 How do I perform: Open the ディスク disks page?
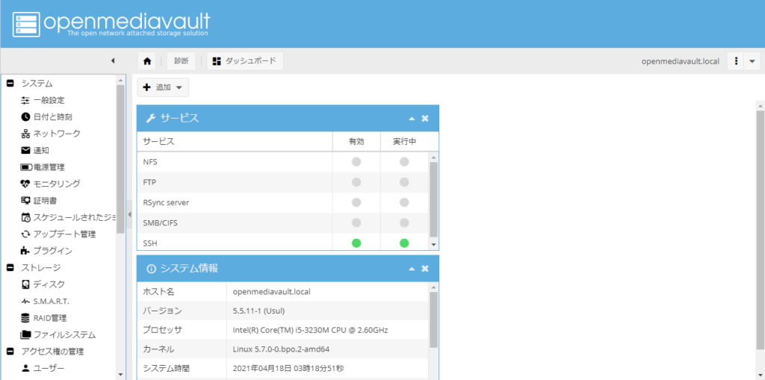click(x=49, y=284)
